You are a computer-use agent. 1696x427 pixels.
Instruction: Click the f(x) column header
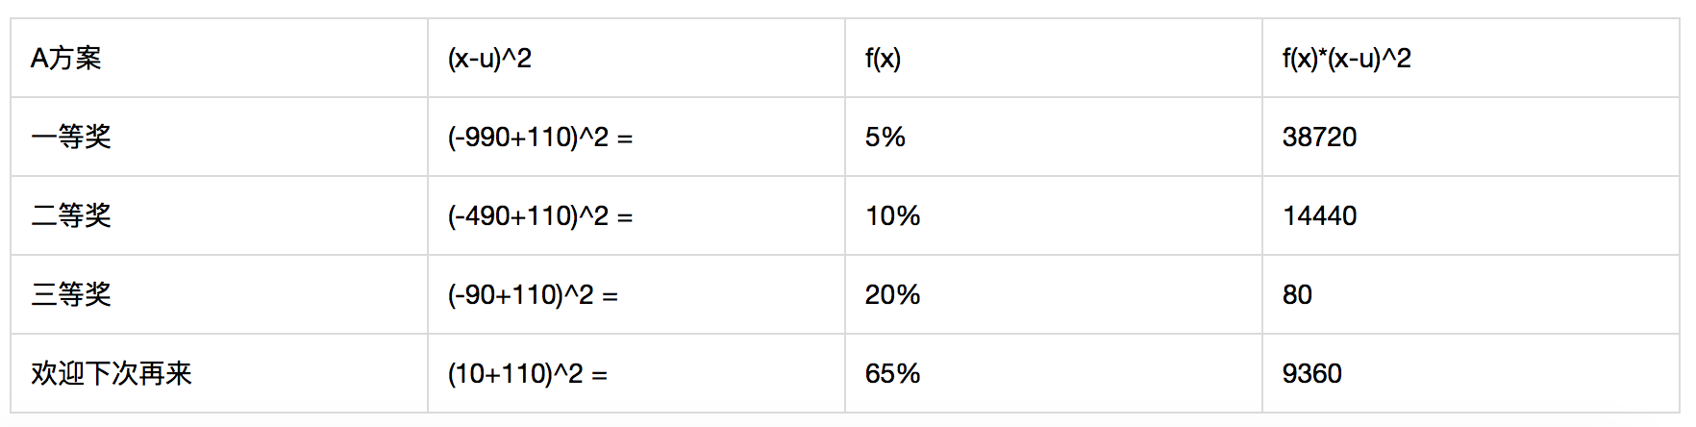(883, 59)
